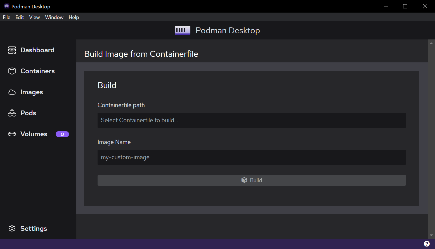Image resolution: width=435 pixels, height=249 pixels.
Task: Open the Window menu
Action: click(54, 17)
